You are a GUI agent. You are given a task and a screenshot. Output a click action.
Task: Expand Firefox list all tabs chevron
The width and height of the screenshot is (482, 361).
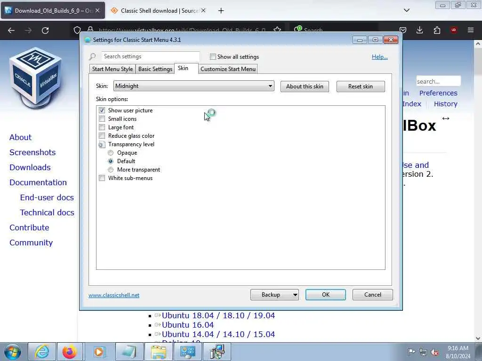406,10
